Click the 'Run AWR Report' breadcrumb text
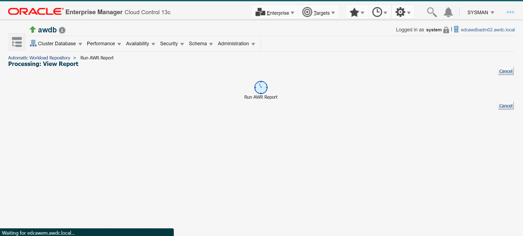 click(x=97, y=58)
